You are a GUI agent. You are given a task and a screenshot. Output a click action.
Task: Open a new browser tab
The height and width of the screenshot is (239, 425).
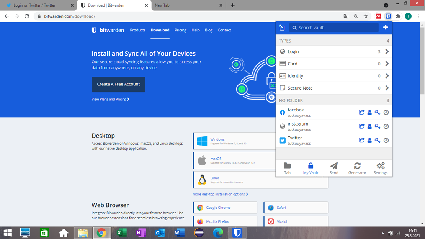[232, 5]
